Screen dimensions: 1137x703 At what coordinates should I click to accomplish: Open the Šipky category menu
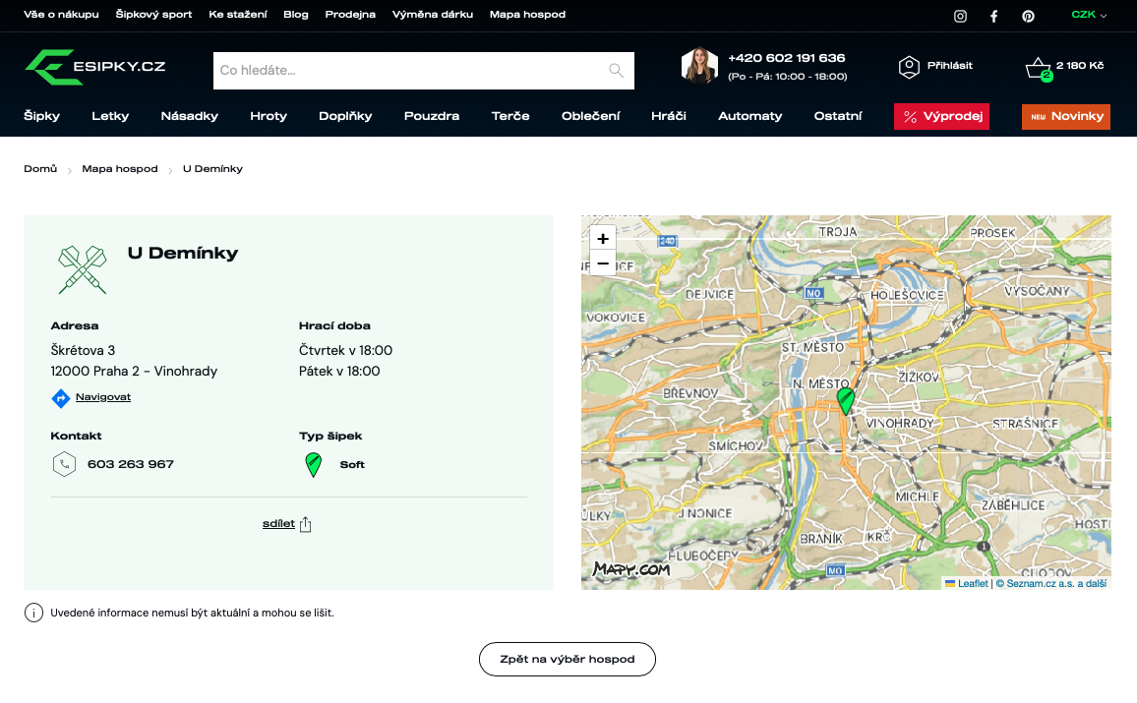coord(42,116)
